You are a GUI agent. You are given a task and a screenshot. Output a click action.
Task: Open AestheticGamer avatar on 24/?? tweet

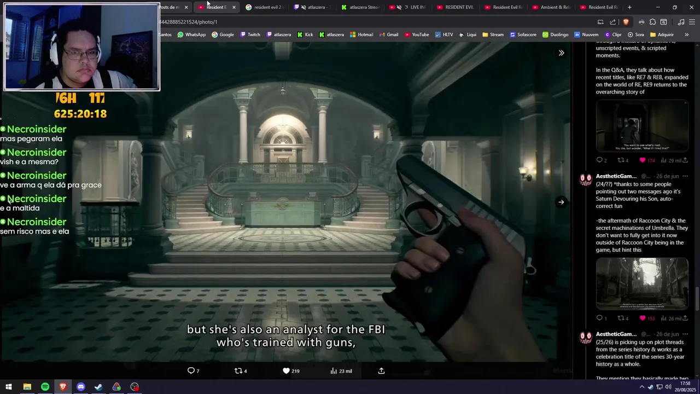click(x=586, y=179)
